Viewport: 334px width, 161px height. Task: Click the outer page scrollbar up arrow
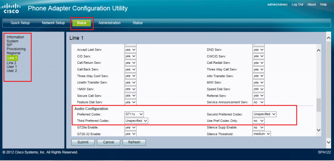tap(329, 38)
